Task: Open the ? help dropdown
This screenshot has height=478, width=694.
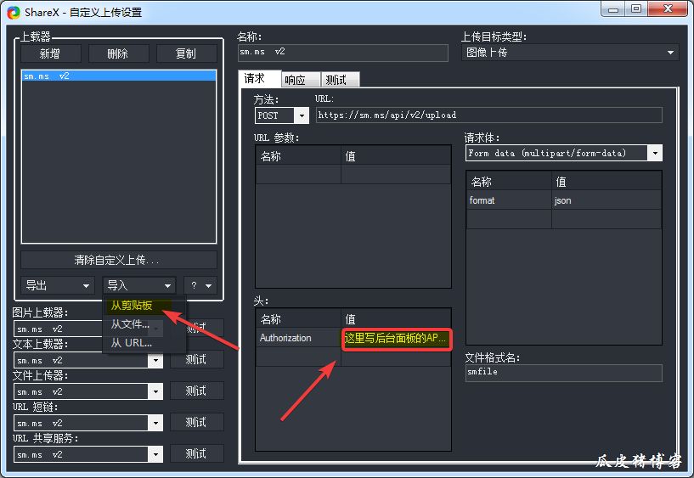Action: tap(200, 285)
